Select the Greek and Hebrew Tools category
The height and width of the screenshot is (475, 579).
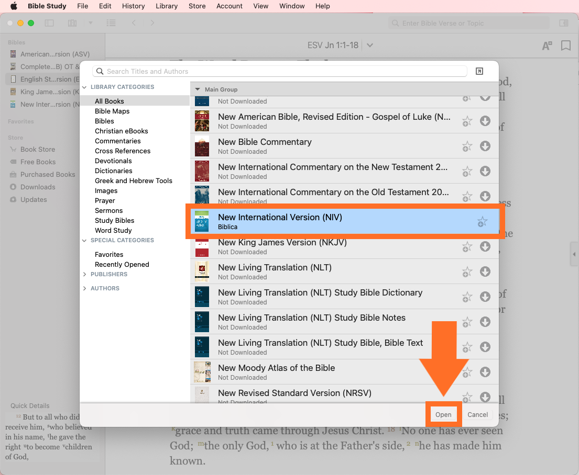click(x=133, y=180)
